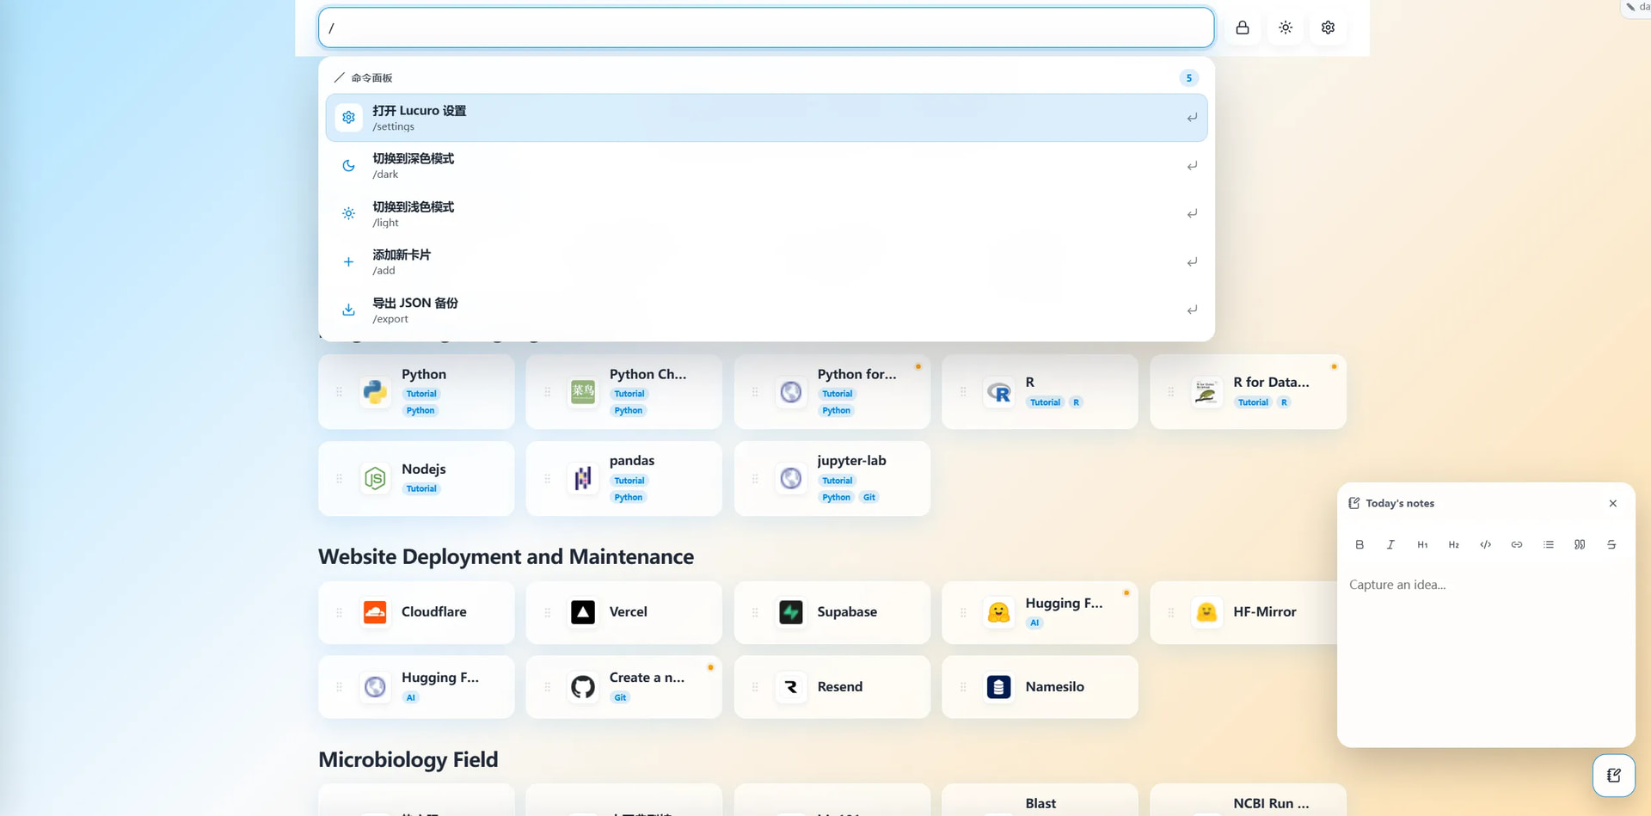
Task: Click the Tutorial tag on the Python Ch... card
Action: [629, 394]
